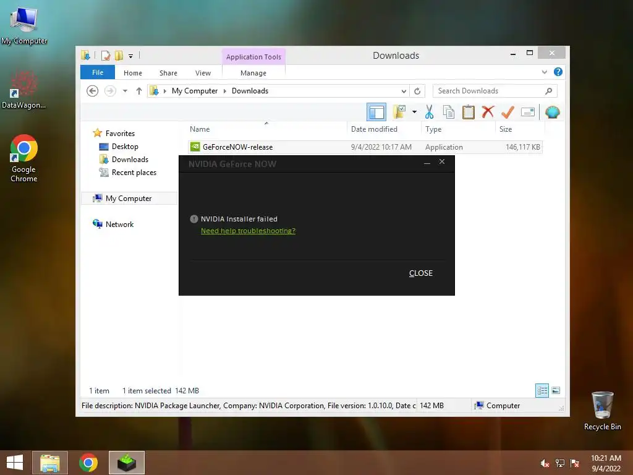Image resolution: width=633 pixels, height=475 pixels.
Task: Switch to the Share ribbon tab
Action: (x=168, y=73)
